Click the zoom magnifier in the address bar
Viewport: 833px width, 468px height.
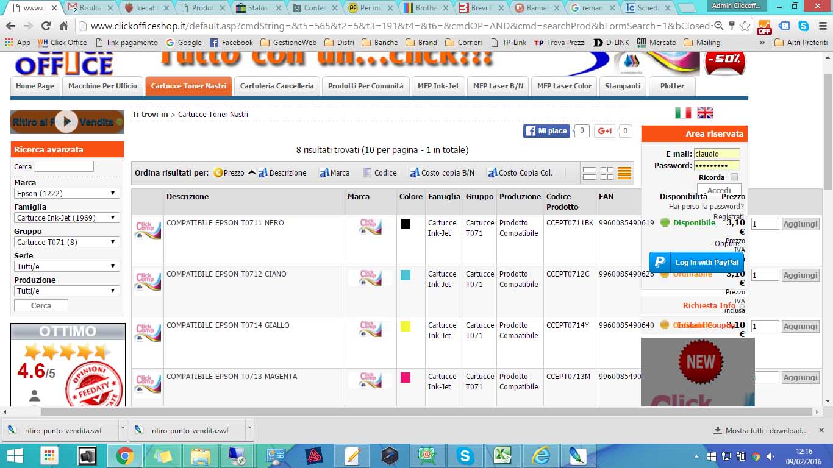(x=718, y=26)
